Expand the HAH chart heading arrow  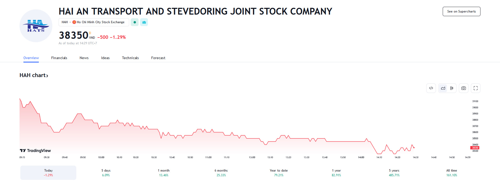(x=47, y=76)
